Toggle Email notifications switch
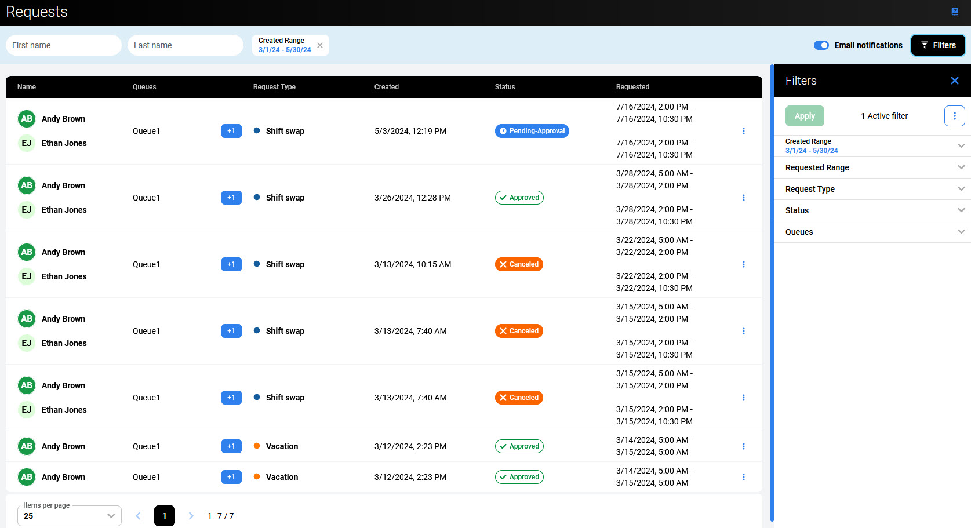This screenshot has width=971, height=528. pyautogui.click(x=821, y=45)
